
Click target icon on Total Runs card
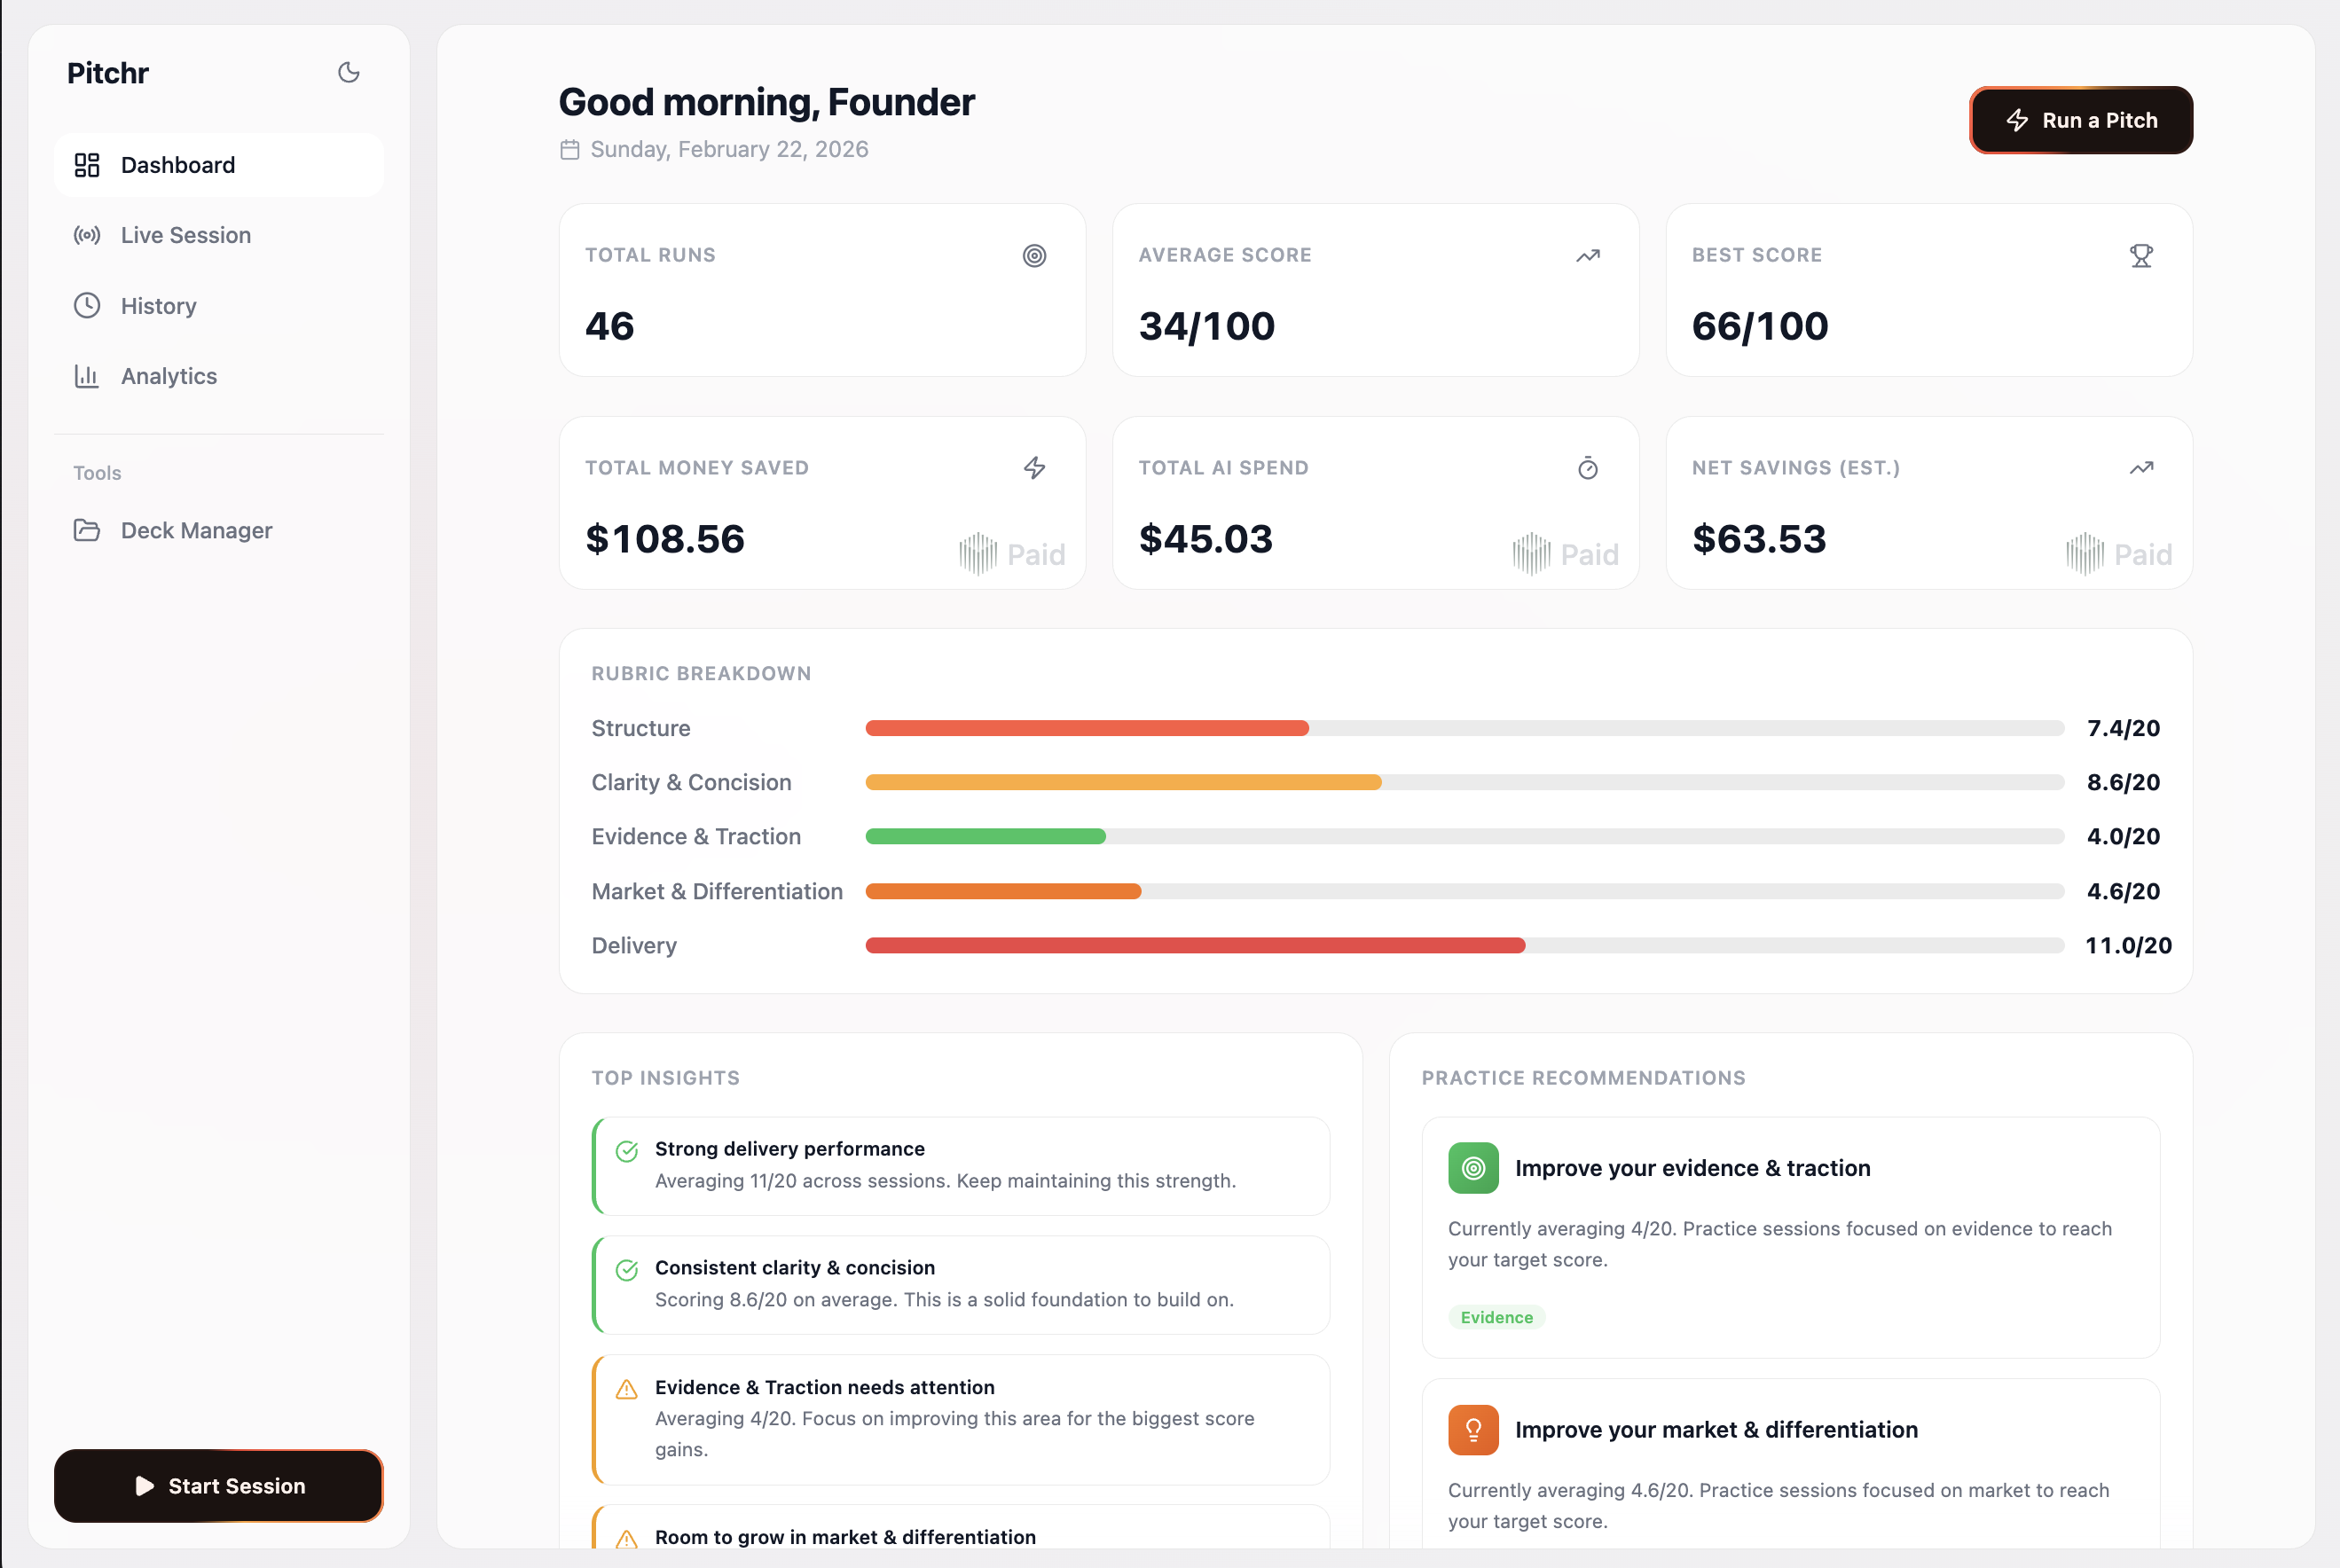pos(1034,256)
